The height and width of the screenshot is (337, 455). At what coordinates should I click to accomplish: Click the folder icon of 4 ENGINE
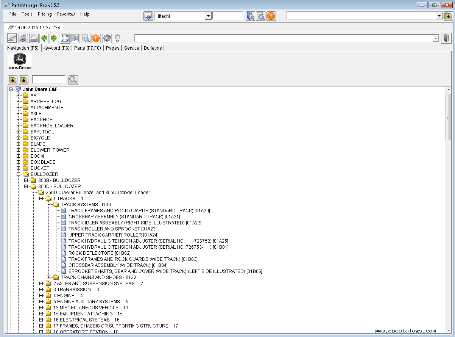click(48, 296)
